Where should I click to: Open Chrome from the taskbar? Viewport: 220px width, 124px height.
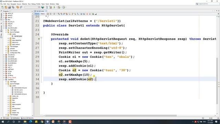(x=42, y=122)
